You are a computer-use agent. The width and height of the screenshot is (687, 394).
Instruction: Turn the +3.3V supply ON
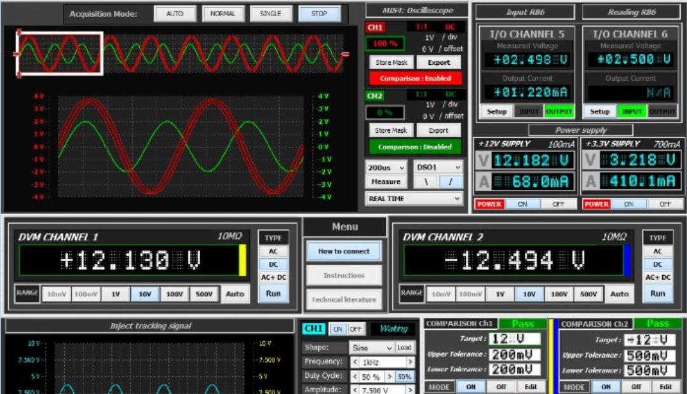629,204
